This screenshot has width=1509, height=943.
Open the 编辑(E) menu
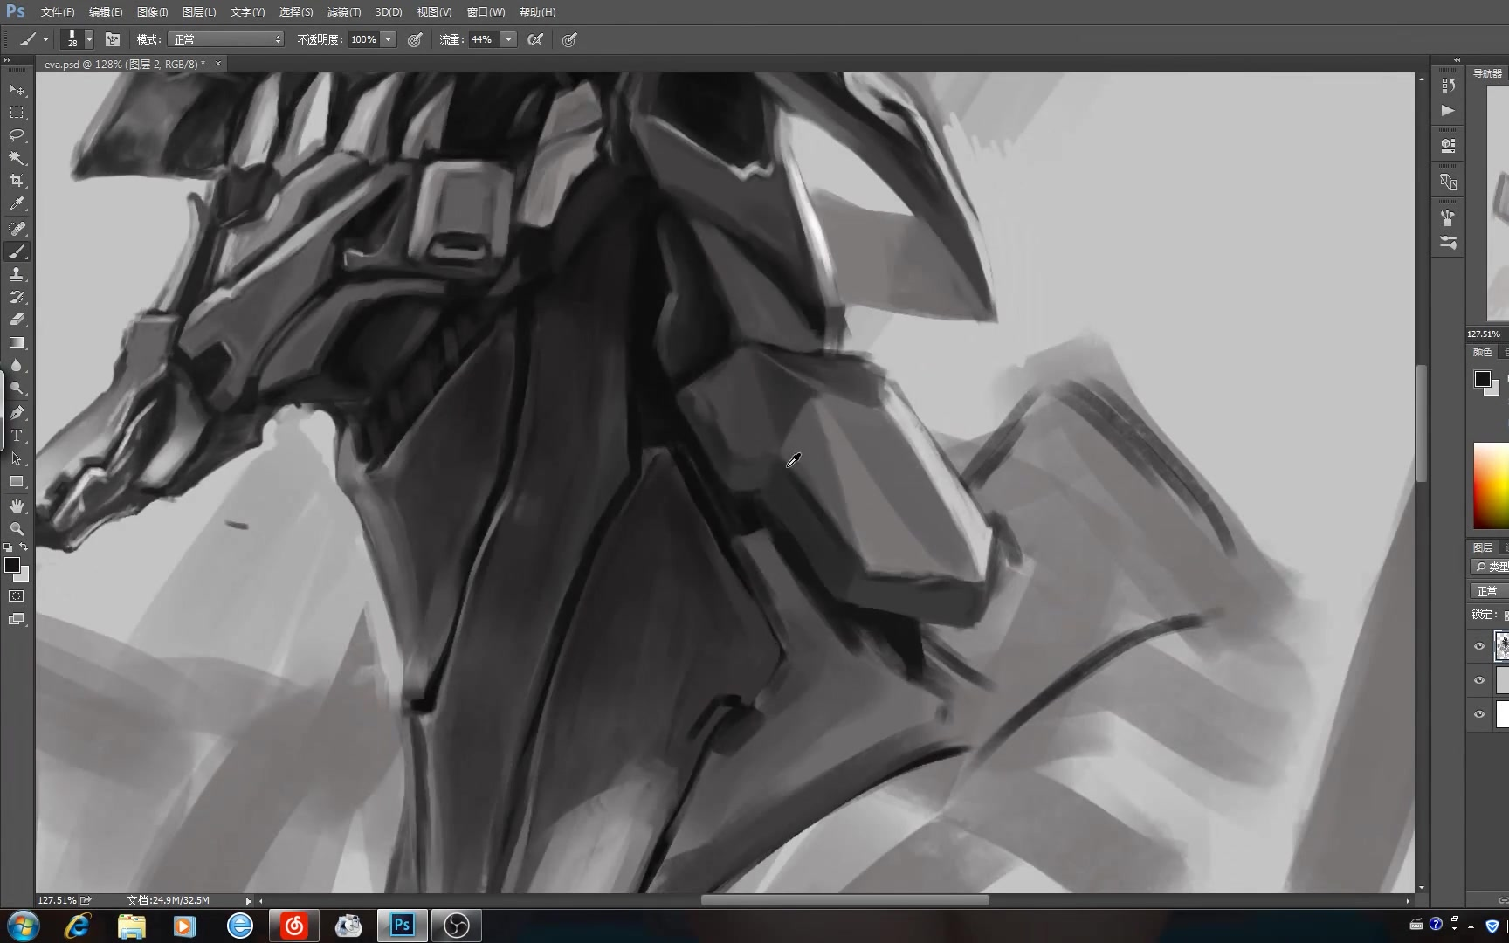[x=106, y=12]
